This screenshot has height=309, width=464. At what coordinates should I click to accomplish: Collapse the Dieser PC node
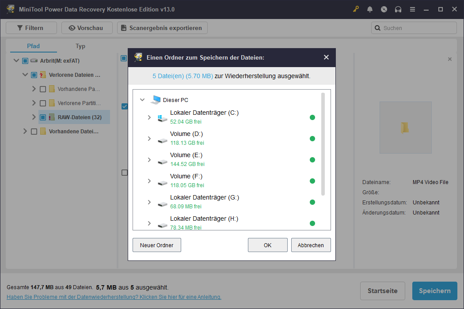pos(142,100)
